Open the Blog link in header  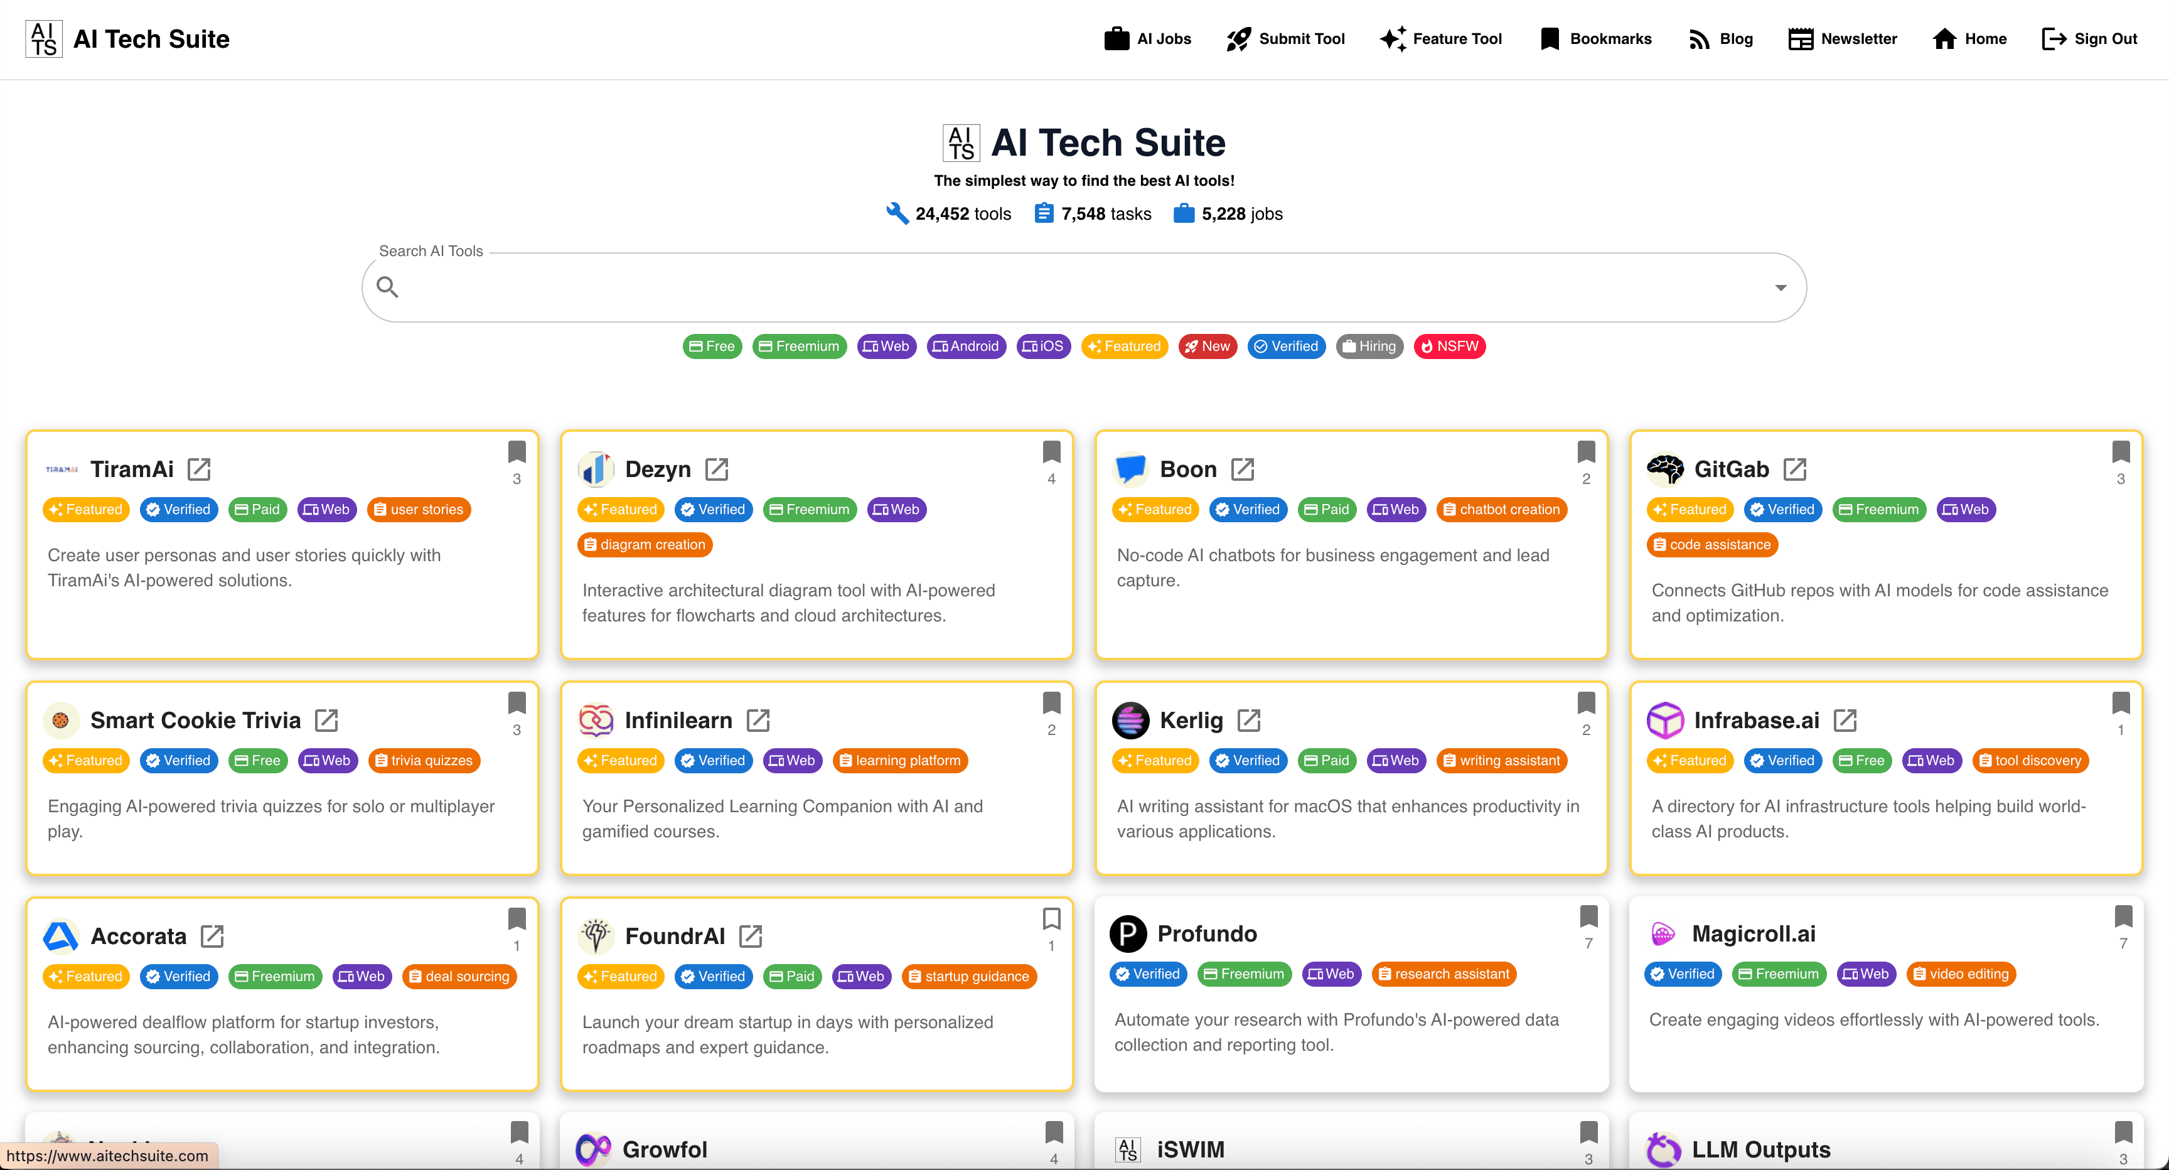pos(1721,39)
